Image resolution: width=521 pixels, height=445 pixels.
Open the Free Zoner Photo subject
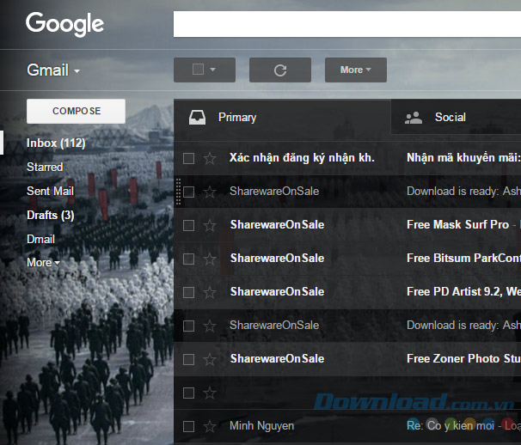[x=463, y=358]
